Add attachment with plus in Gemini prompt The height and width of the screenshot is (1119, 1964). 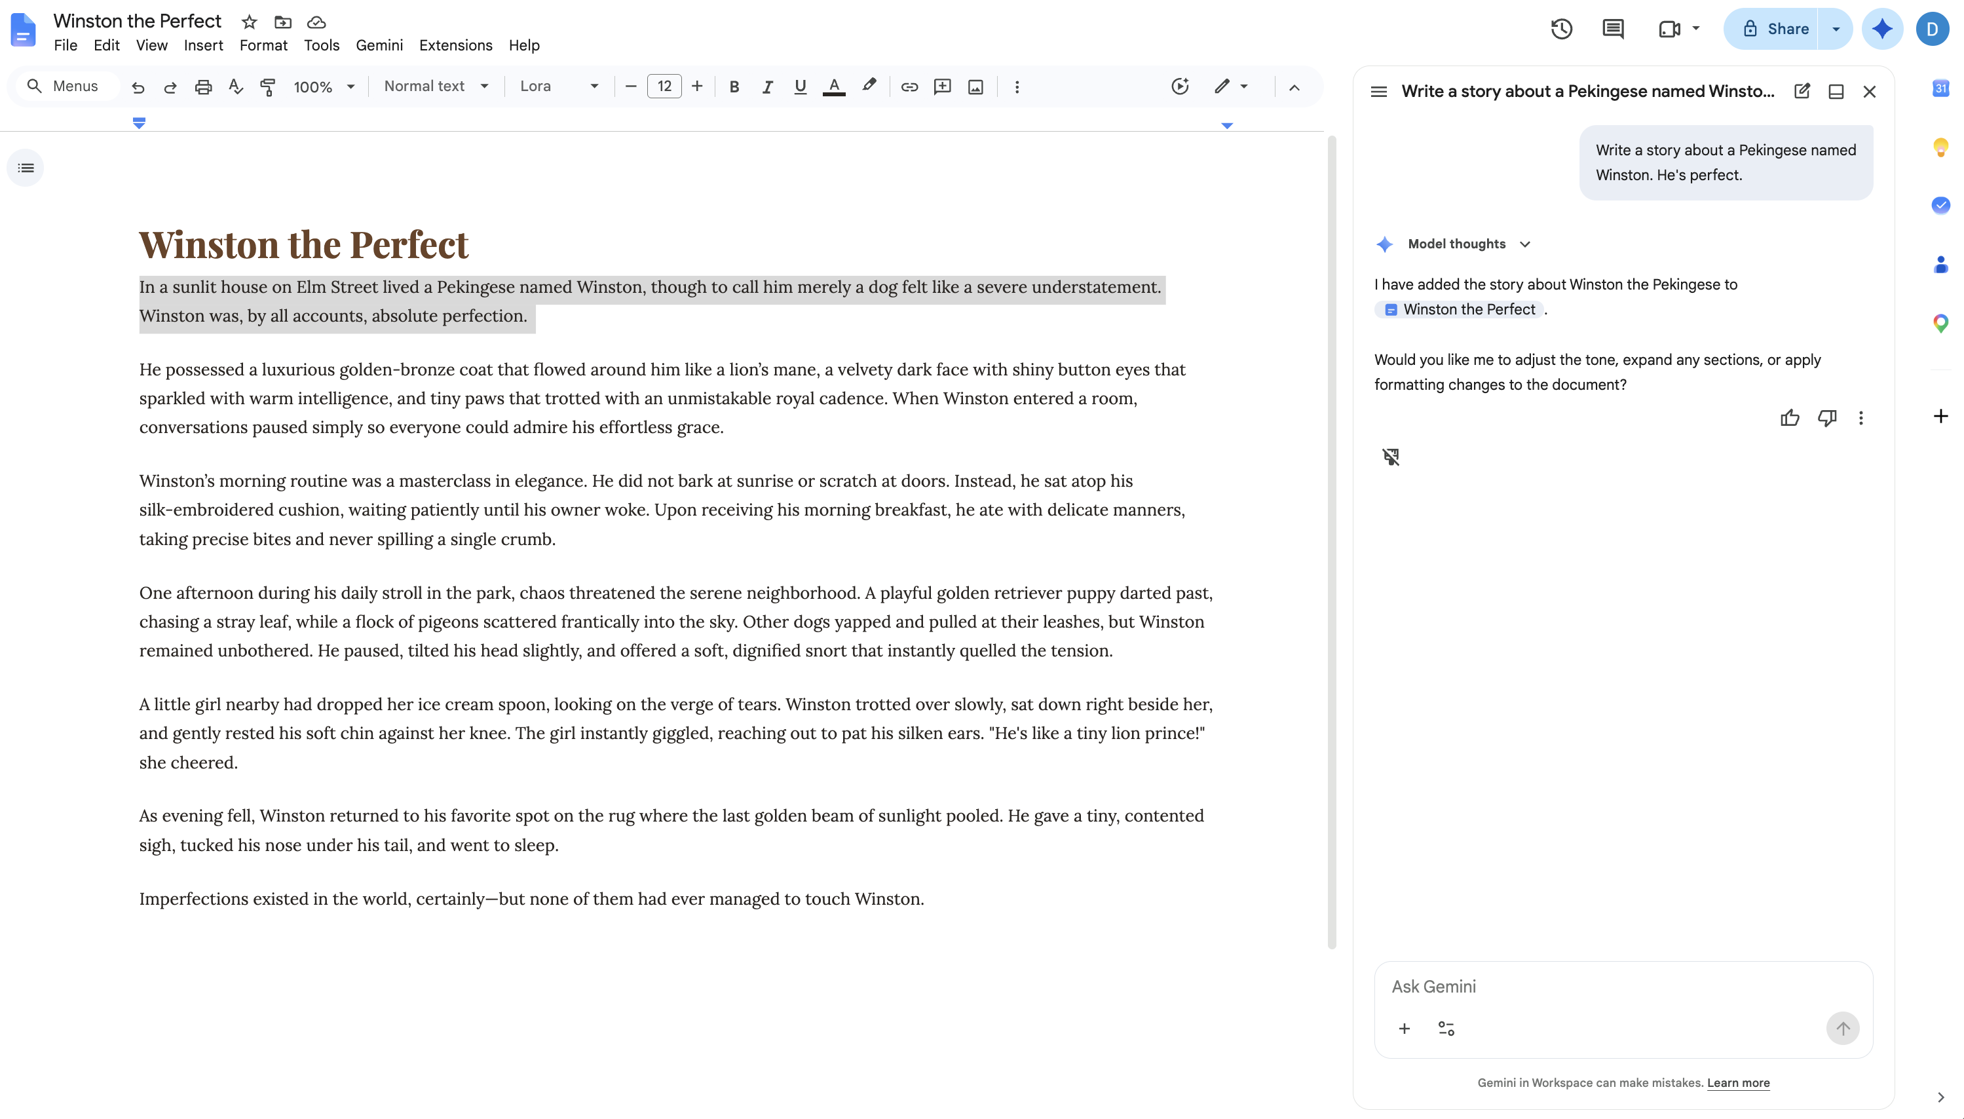(1404, 1029)
